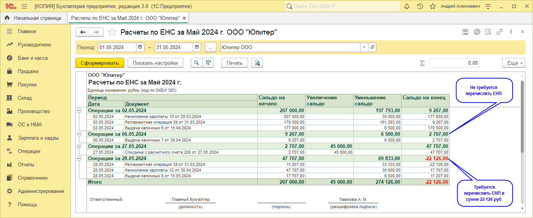Collapse the 28.05.2024 operations group
Viewport: 533px width, 218px height.
tap(79, 158)
